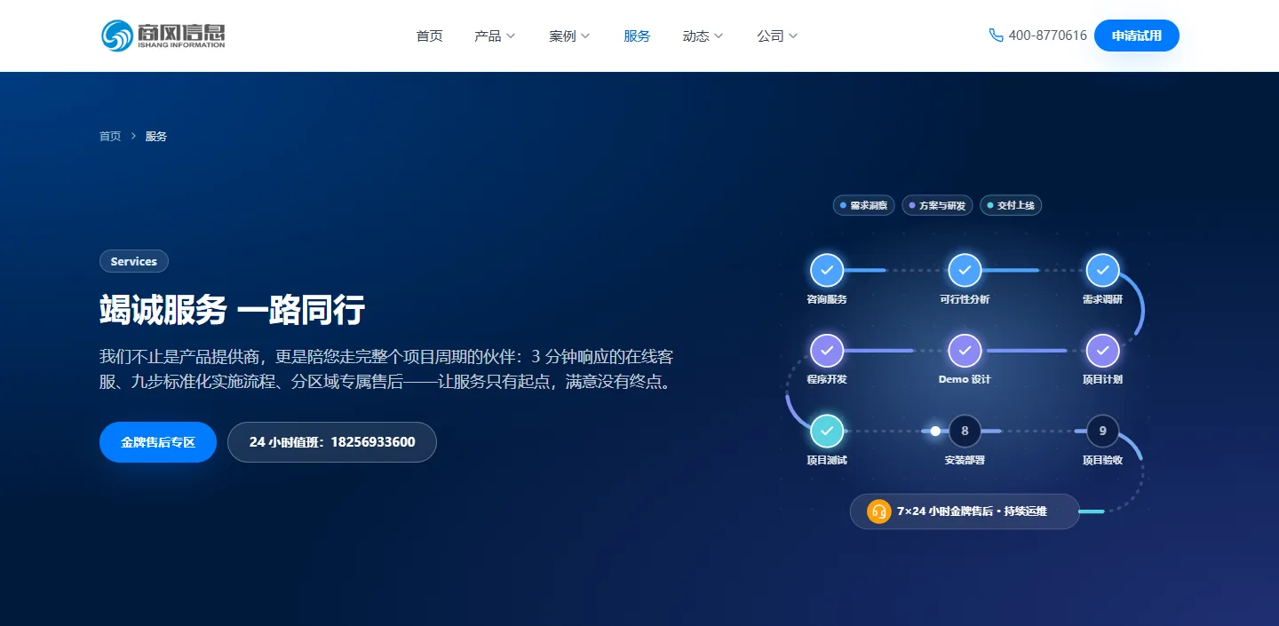Click the white progress dot before step 8
1279x626 pixels.
pyautogui.click(x=935, y=431)
